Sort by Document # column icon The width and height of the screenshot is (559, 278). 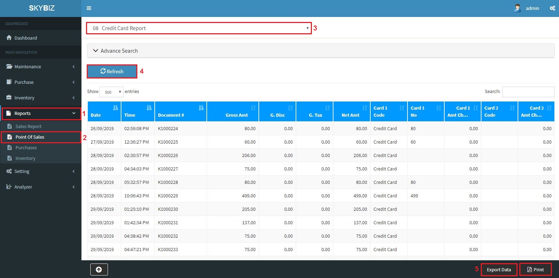201,108
